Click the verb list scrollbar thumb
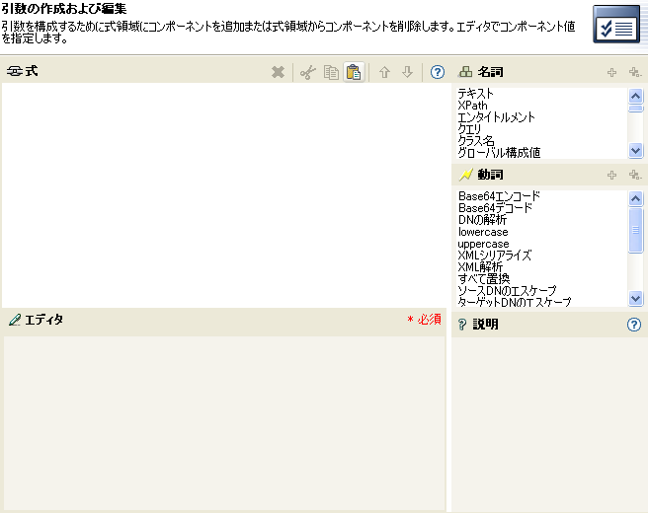The image size is (648, 513). (635, 230)
